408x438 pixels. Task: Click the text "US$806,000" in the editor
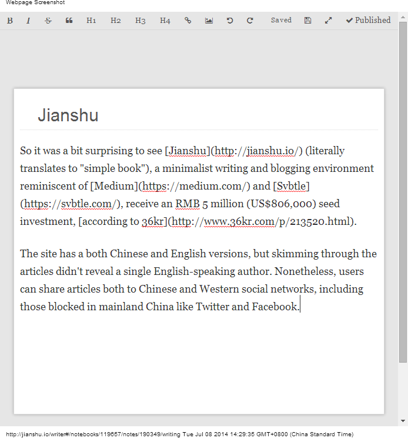[x=282, y=204]
